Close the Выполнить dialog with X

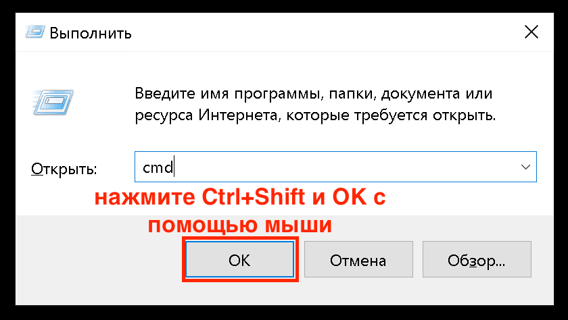point(531,32)
